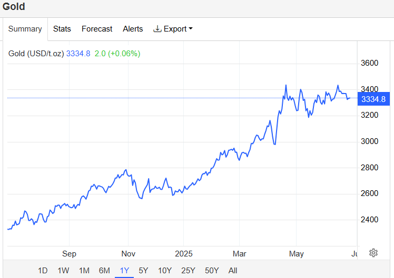Click the 3000 y-axis label
This screenshot has height=278, width=394.
click(369, 141)
